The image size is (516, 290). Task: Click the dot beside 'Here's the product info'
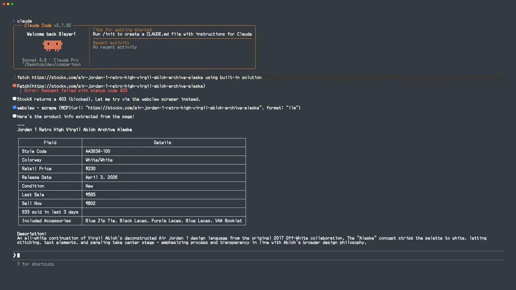tap(15, 116)
